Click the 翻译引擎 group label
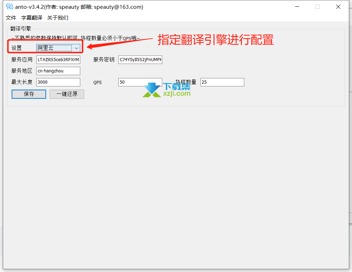 (x=21, y=28)
